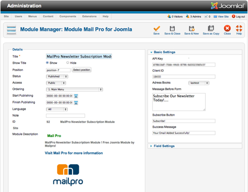Image resolution: width=248 pixels, height=192 pixels.
Task: Open the Users menu
Action: point(19,16)
